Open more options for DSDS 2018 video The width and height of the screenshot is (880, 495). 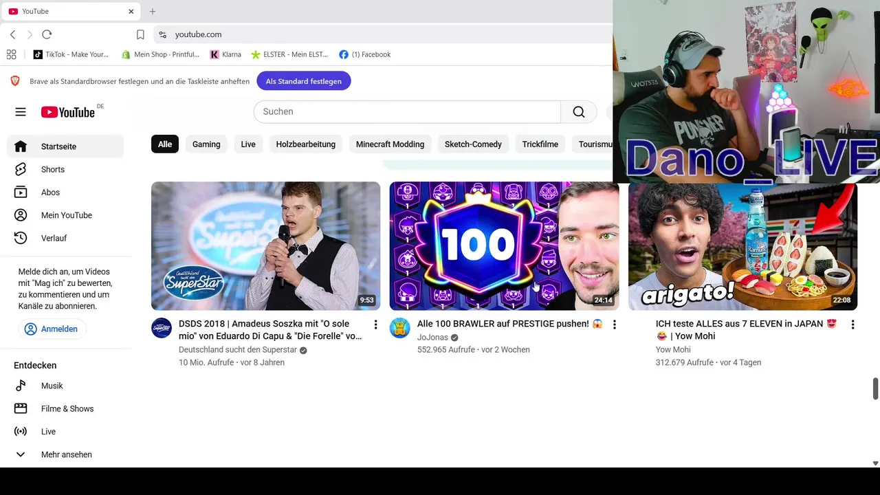click(375, 324)
